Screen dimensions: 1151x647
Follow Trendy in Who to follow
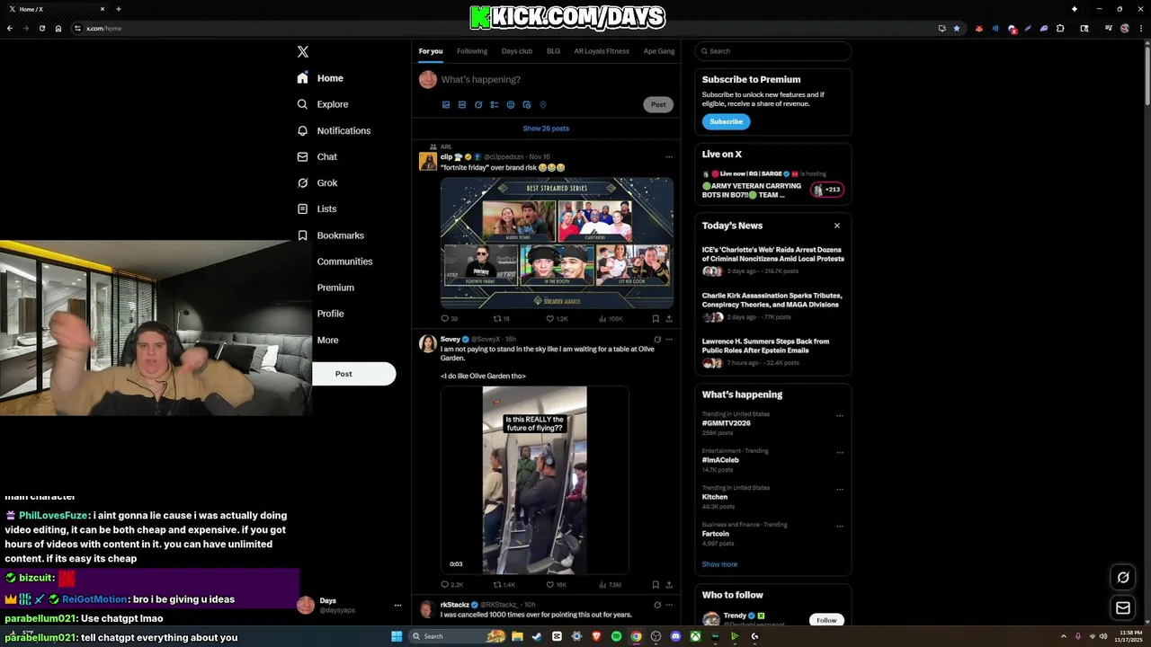826,620
